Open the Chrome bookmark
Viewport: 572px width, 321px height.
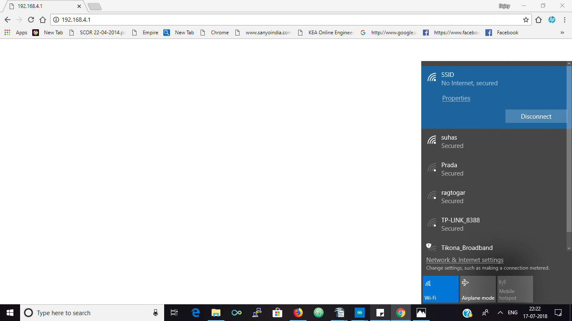(x=214, y=33)
